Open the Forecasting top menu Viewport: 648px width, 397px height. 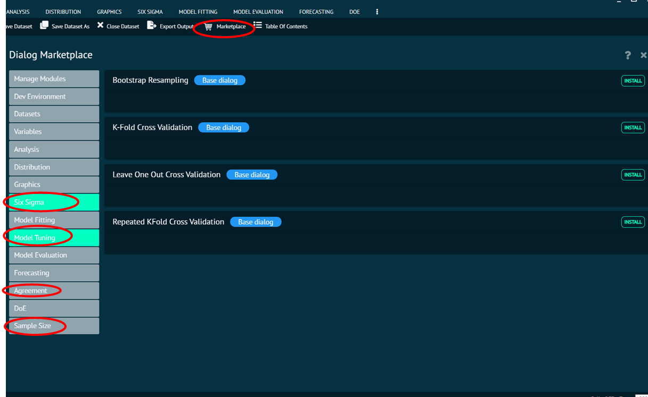point(316,12)
